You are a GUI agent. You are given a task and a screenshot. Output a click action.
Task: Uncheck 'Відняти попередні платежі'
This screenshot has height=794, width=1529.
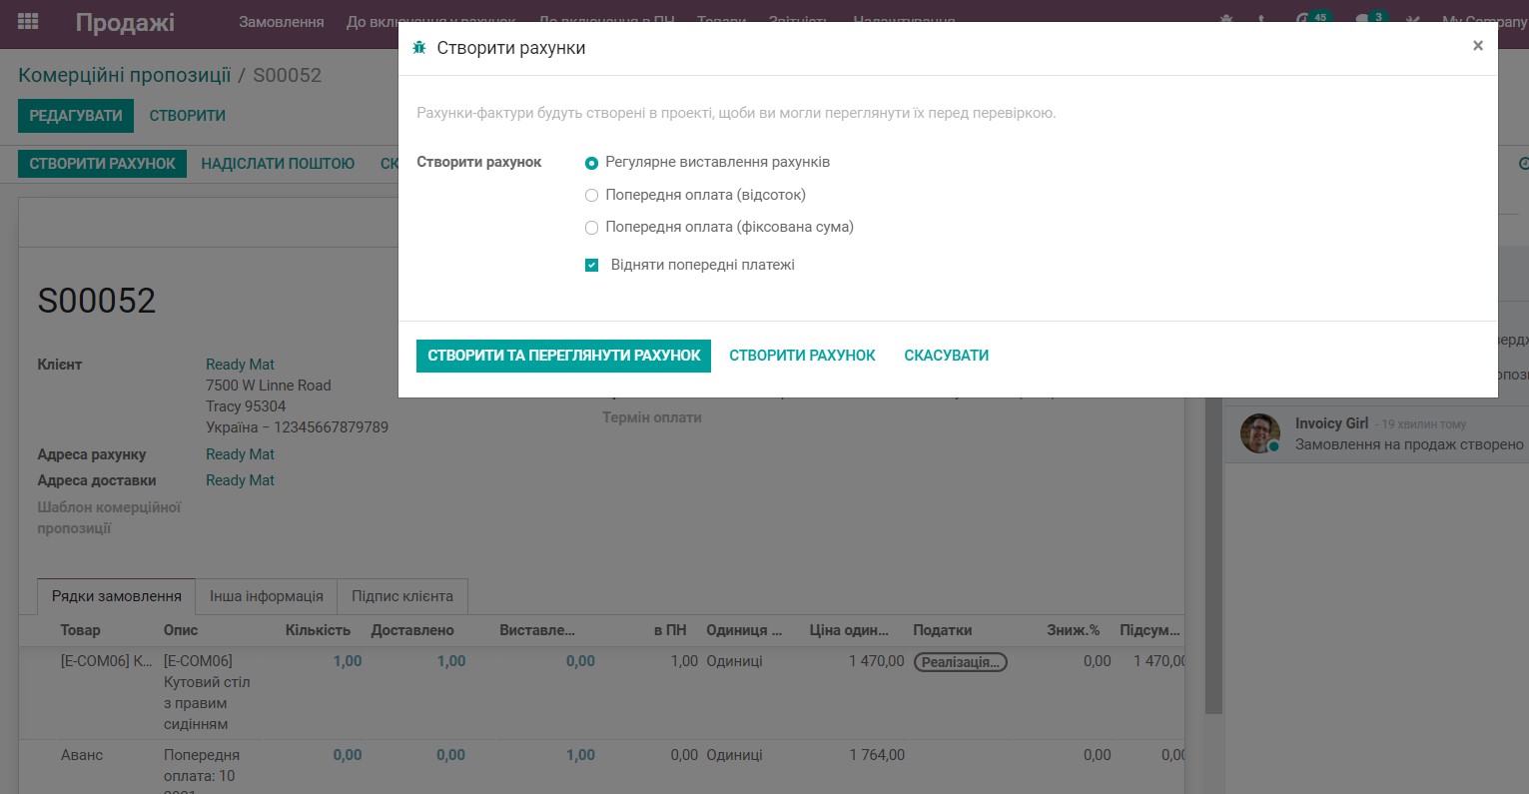[x=591, y=264]
